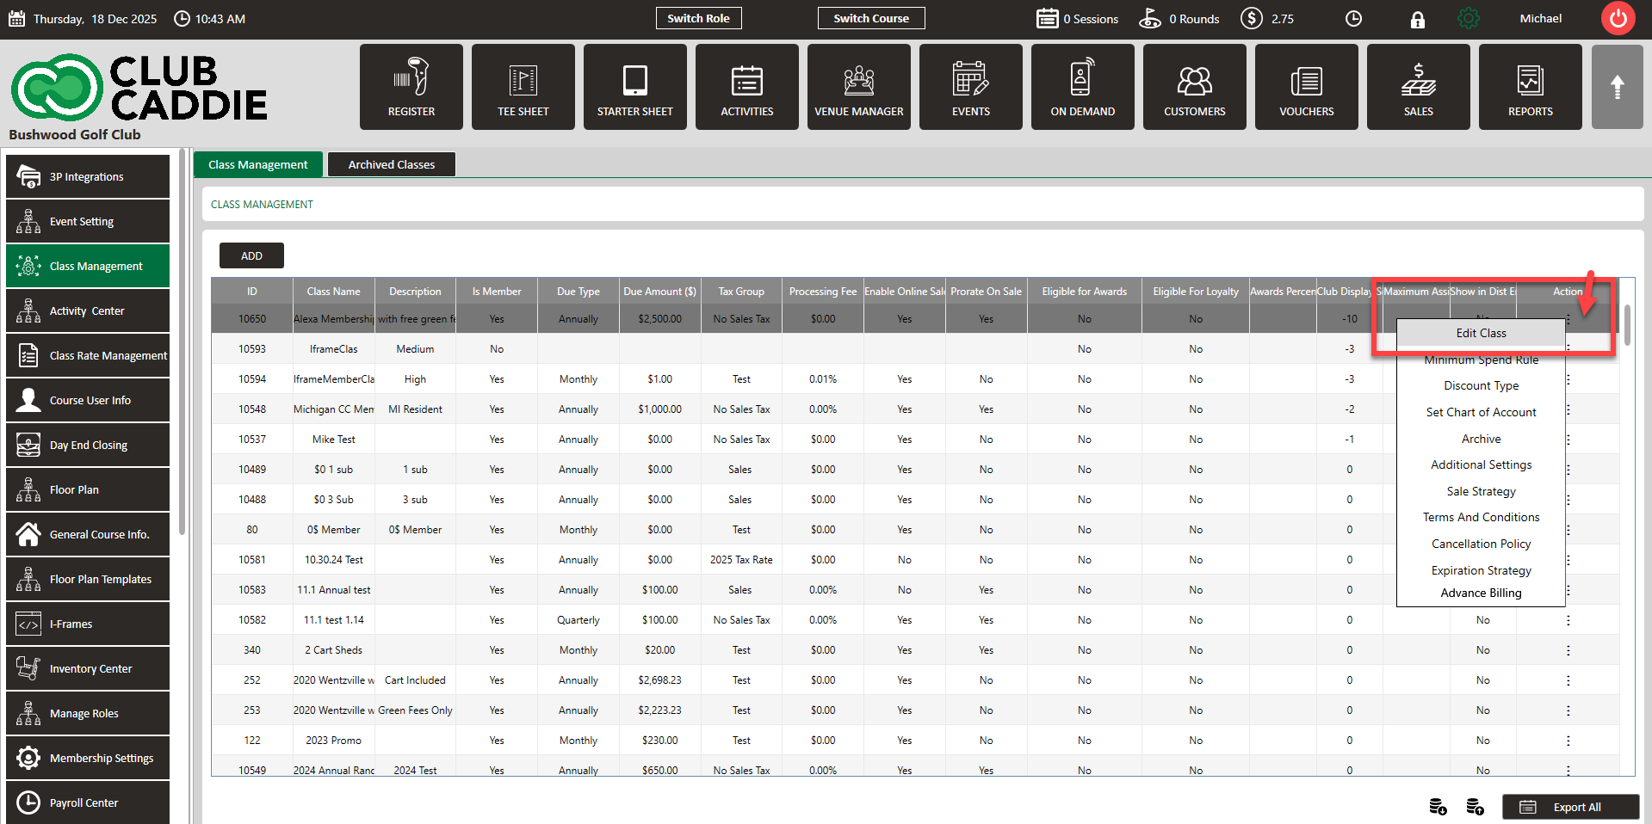1652x824 pixels.
Task: Open action menu for row 10582
Action: click(1568, 620)
